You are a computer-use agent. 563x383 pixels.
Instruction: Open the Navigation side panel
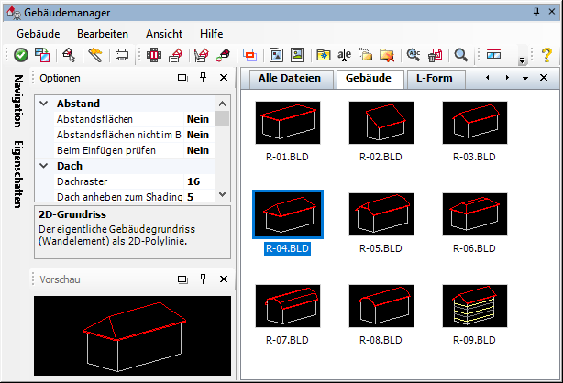(x=17, y=106)
